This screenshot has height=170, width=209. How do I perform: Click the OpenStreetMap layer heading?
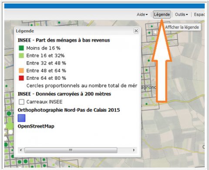tap(36, 126)
